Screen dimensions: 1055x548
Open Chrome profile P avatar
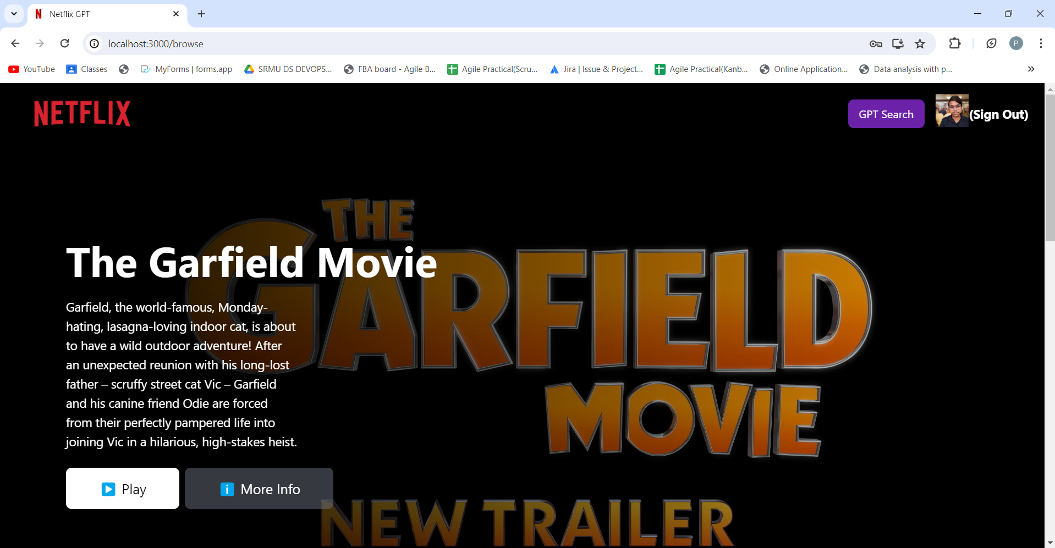point(1016,43)
